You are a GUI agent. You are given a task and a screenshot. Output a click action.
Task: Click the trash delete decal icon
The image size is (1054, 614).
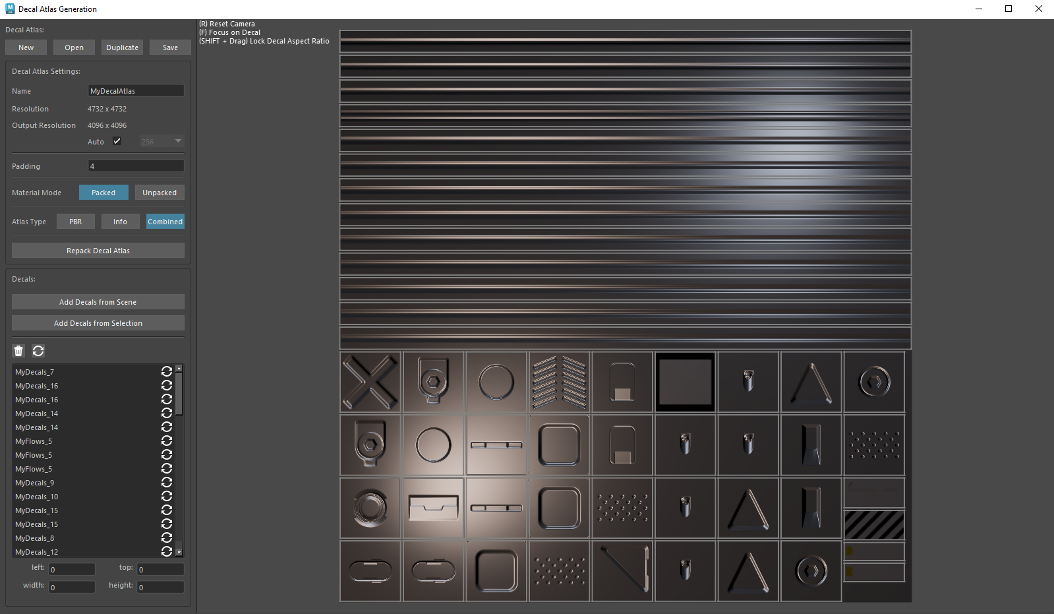tap(18, 351)
